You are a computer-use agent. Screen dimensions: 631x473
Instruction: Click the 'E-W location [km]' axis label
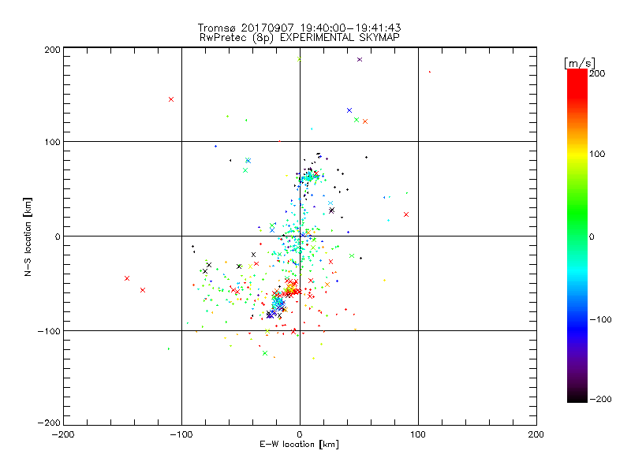pyautogui.click(x=299, y=445)
